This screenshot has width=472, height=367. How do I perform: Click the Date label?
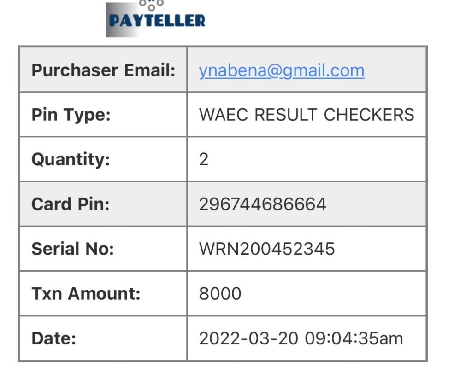[53, 338]
